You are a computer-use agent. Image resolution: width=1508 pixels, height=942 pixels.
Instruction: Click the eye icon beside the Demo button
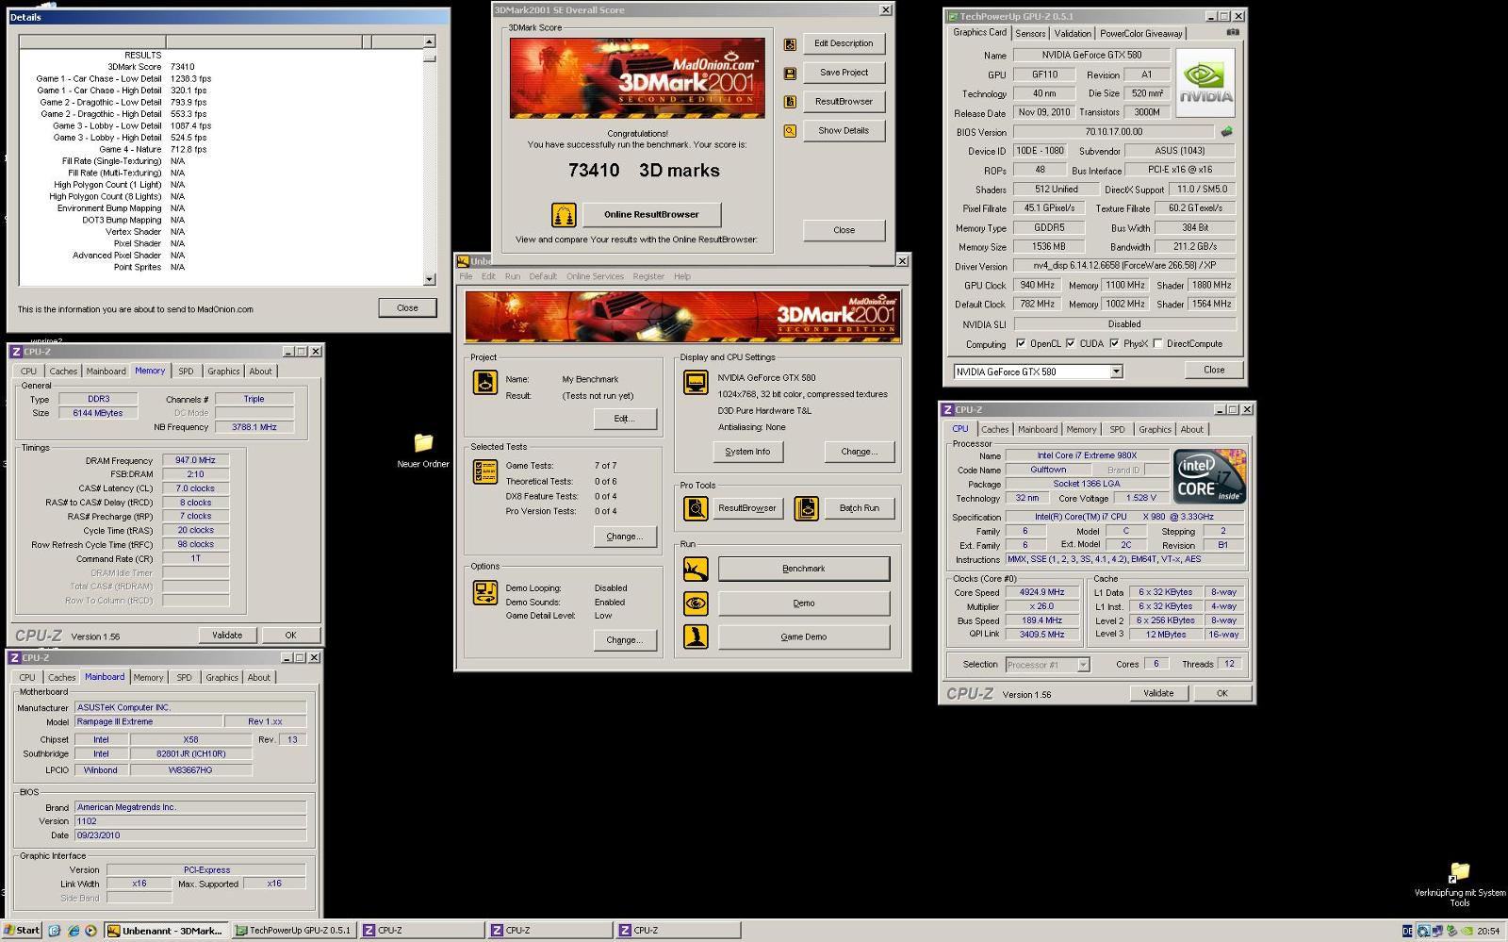tap(696, 603)
